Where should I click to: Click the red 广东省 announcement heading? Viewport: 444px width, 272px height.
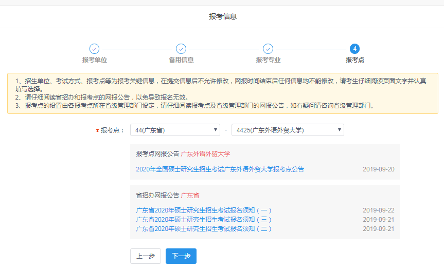click(x=190, y=195)
